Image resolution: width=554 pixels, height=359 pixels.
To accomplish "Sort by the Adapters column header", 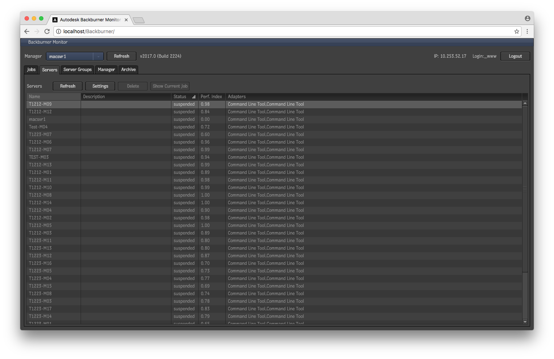I will pos(374,97).
